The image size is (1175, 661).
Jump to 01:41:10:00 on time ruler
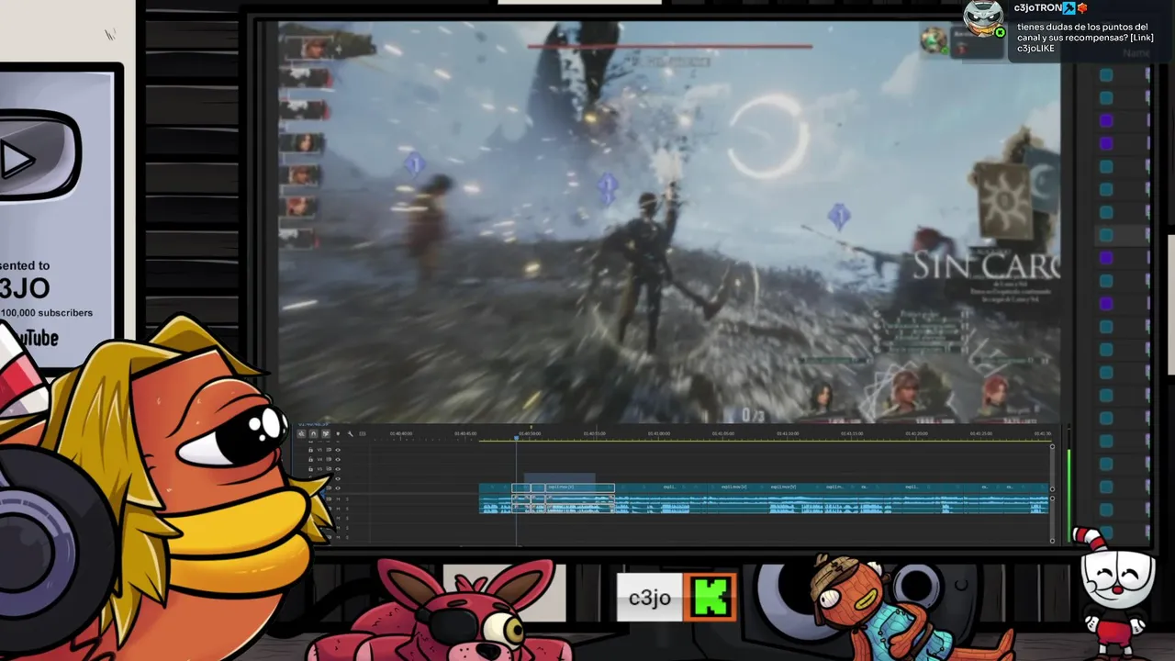(787, 433)
